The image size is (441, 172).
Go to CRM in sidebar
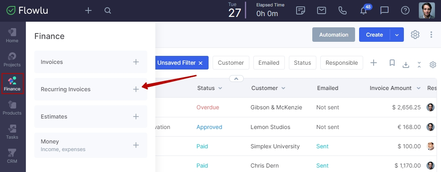[x=12, y=156]
